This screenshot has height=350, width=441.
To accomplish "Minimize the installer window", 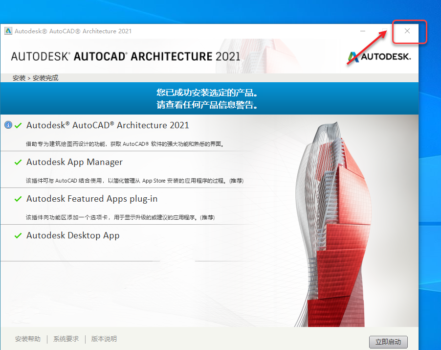I will click(363, 31).
